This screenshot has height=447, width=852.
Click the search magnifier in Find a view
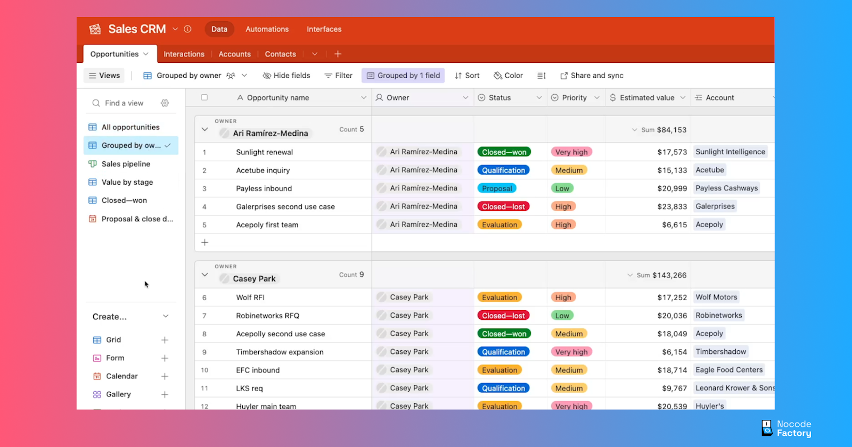pyautogui.click(x=96, y=103)
